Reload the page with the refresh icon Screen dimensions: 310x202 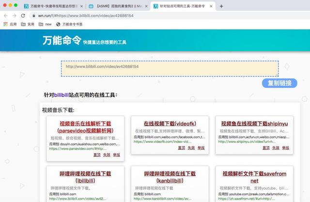tap(23, 15)
